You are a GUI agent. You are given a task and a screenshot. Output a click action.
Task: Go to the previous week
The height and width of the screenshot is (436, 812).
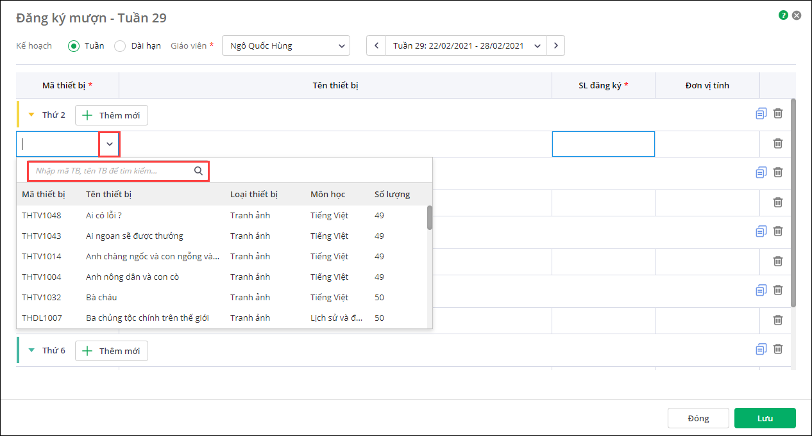pyautogui.click(x=376, y=45)
